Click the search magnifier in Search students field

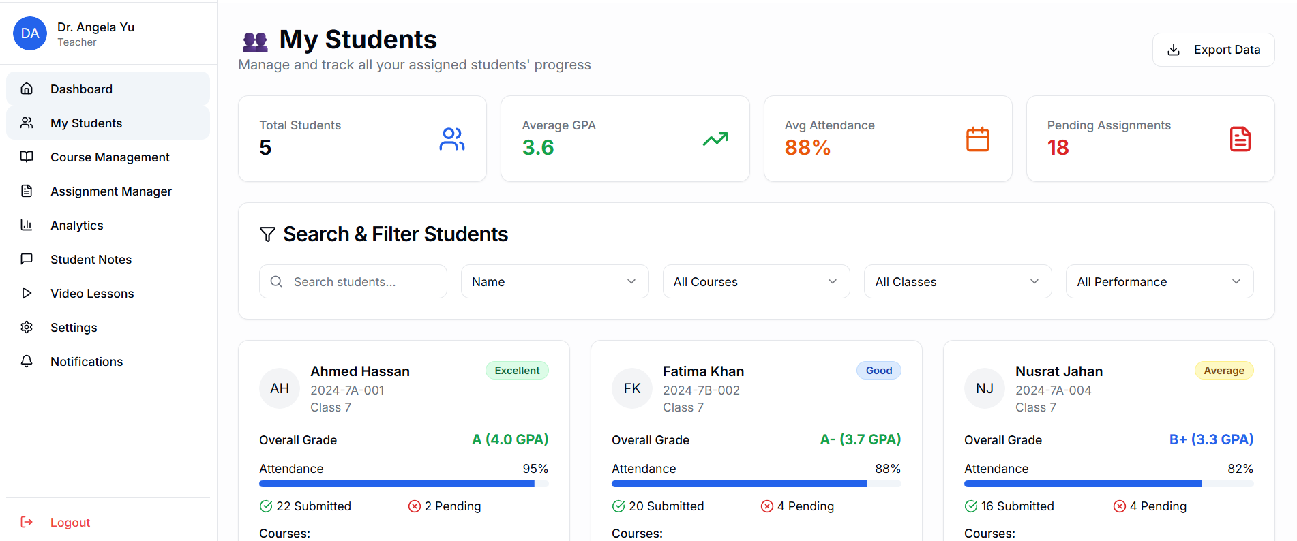[276, 281]
